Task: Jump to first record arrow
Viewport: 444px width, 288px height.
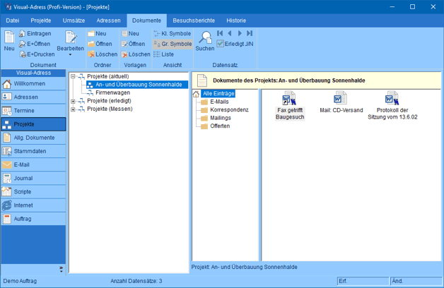Action: tap(220, 33)
